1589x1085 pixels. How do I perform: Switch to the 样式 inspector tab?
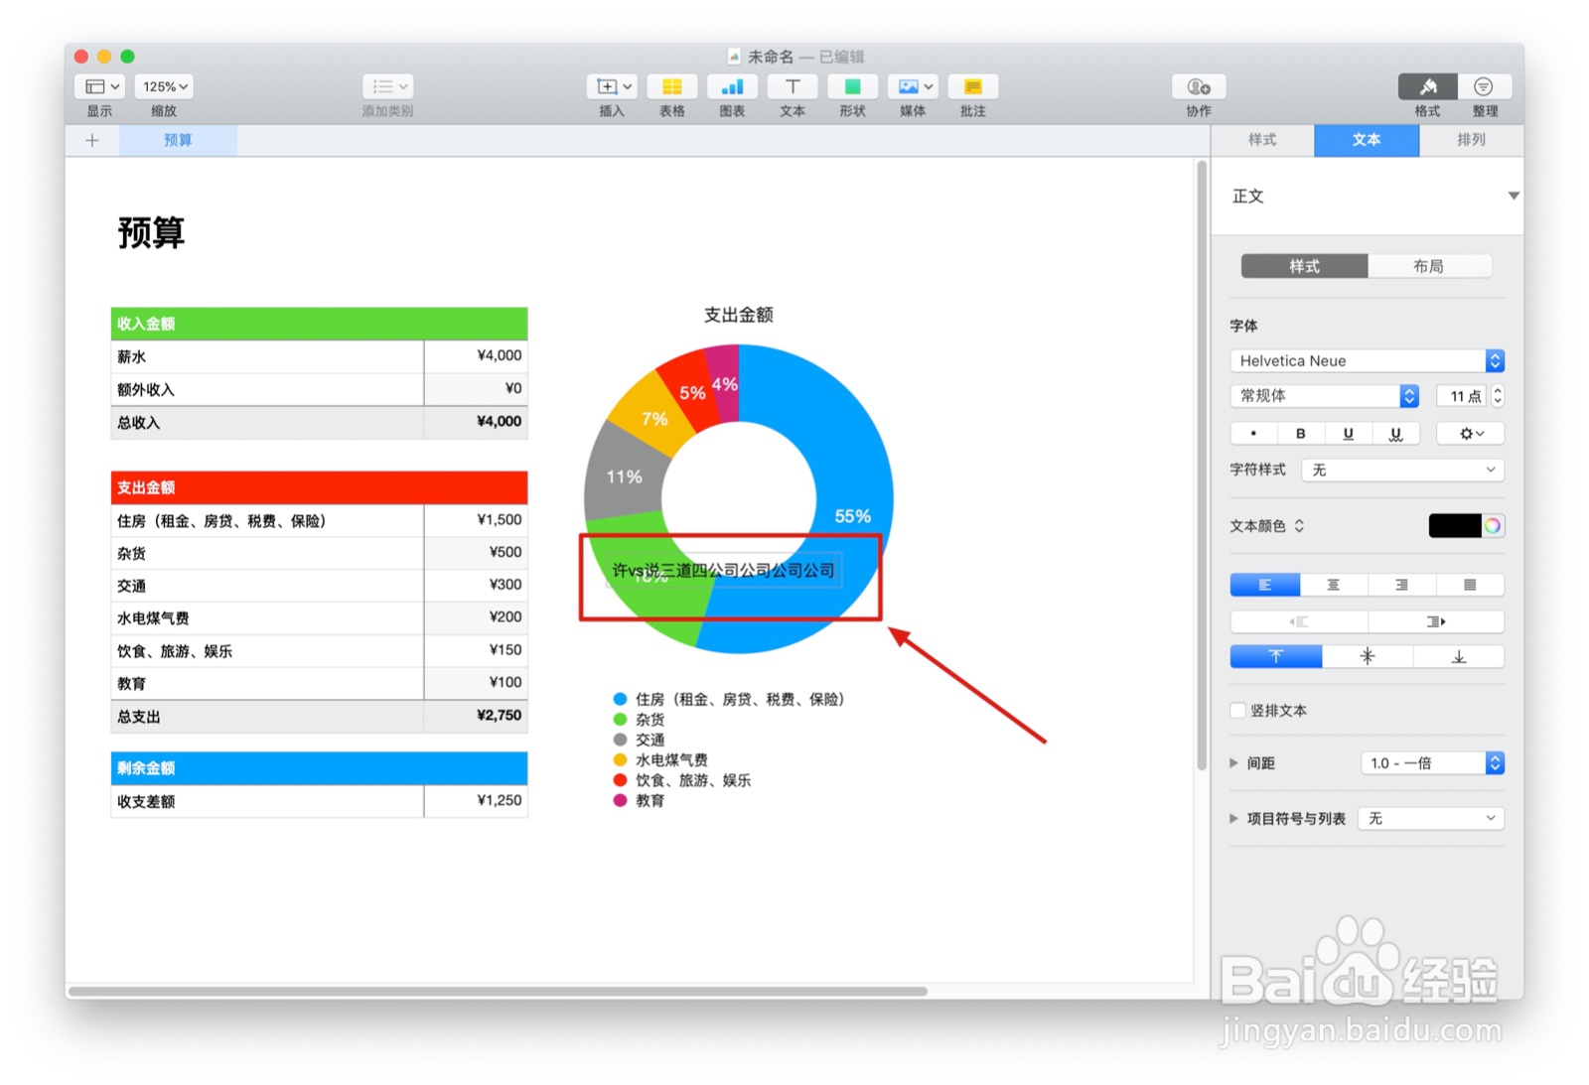pos(1262,140)
